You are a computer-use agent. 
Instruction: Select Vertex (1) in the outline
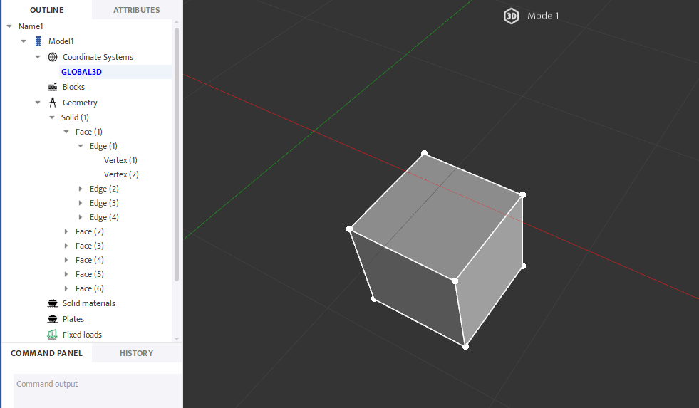(x=121, y=160)
